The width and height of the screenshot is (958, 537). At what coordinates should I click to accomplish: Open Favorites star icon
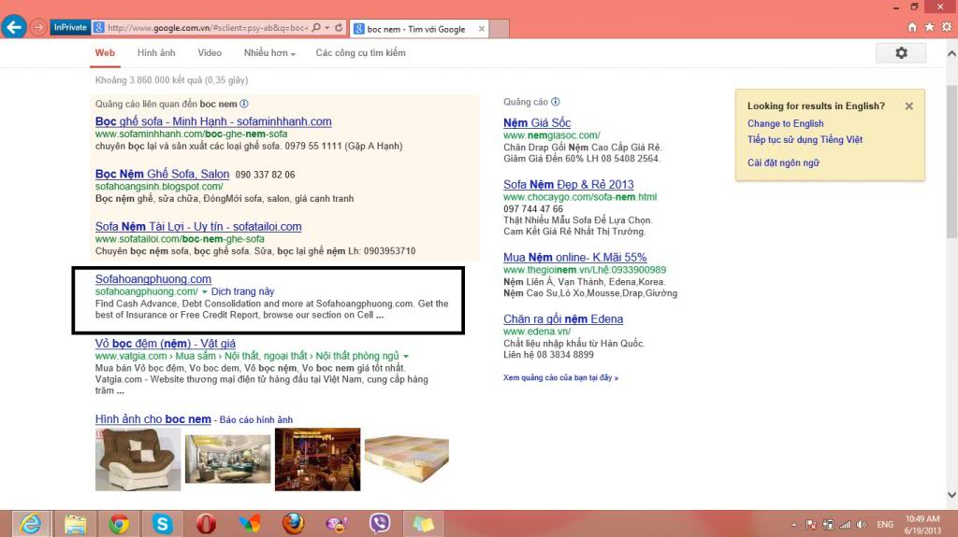click(929, 27)
